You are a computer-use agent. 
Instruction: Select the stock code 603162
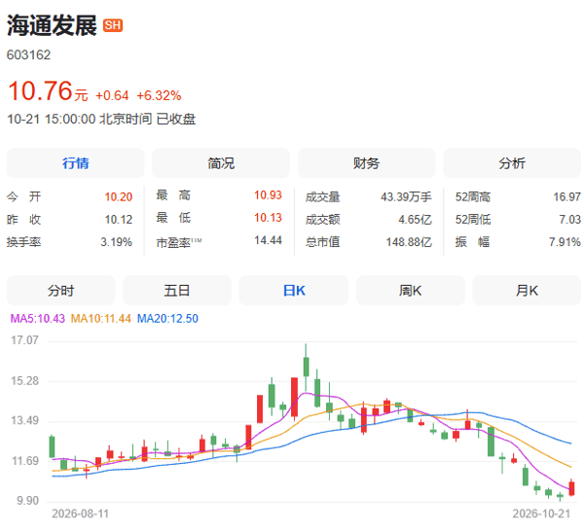pyautogui.click(x=28, y=55)
